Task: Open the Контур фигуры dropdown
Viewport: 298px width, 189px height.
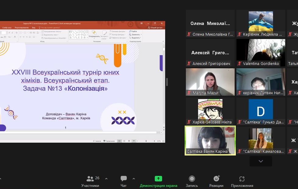Action: 117,35
